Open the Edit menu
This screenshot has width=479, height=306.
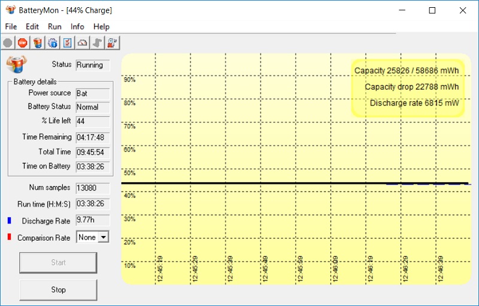(32, 26)
